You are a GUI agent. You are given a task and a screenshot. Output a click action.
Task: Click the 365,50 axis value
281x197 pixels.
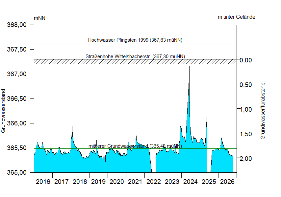pos(17,148)
